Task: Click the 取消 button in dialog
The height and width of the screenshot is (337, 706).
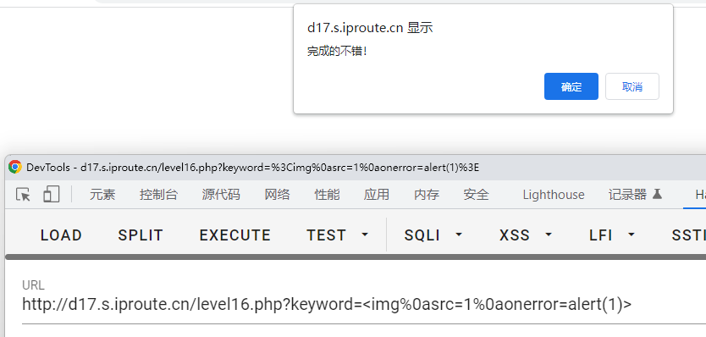Action: [x=632, y=86]
